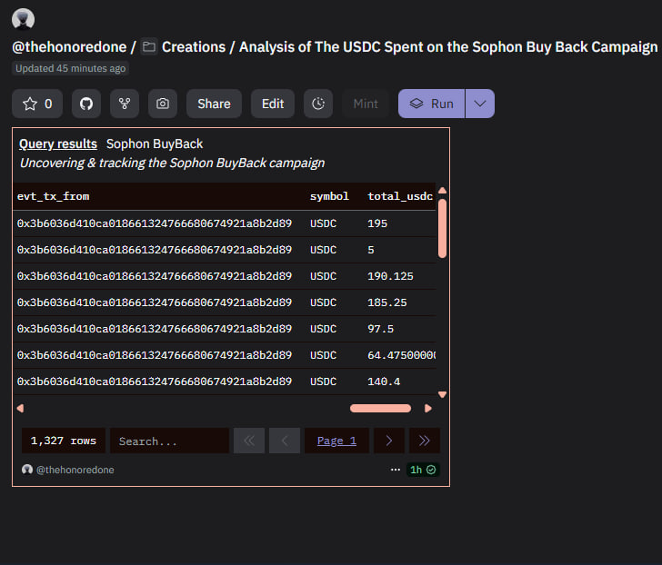Open the Page 1 selector

point(336,441)
